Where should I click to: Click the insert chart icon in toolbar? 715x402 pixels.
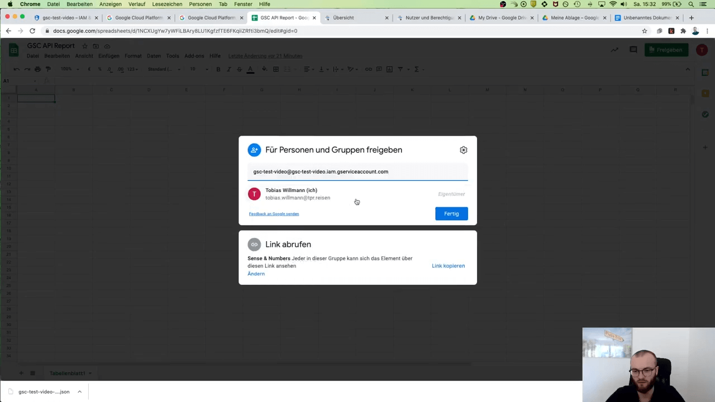[x=389, y=69]
